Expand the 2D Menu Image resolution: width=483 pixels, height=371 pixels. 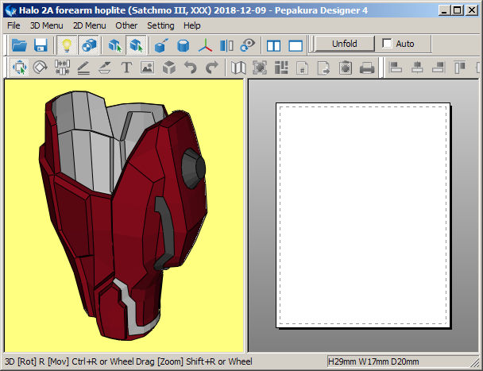click(89, 25)
